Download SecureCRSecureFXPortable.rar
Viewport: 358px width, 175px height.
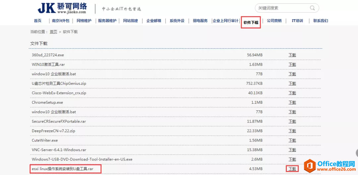tap(292, 121)
